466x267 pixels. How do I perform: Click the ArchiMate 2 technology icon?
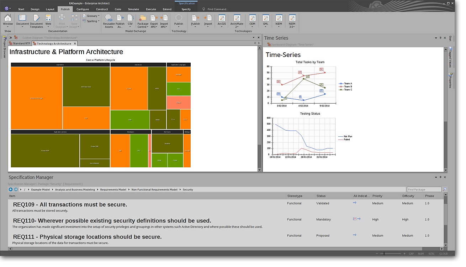(237, 21)
